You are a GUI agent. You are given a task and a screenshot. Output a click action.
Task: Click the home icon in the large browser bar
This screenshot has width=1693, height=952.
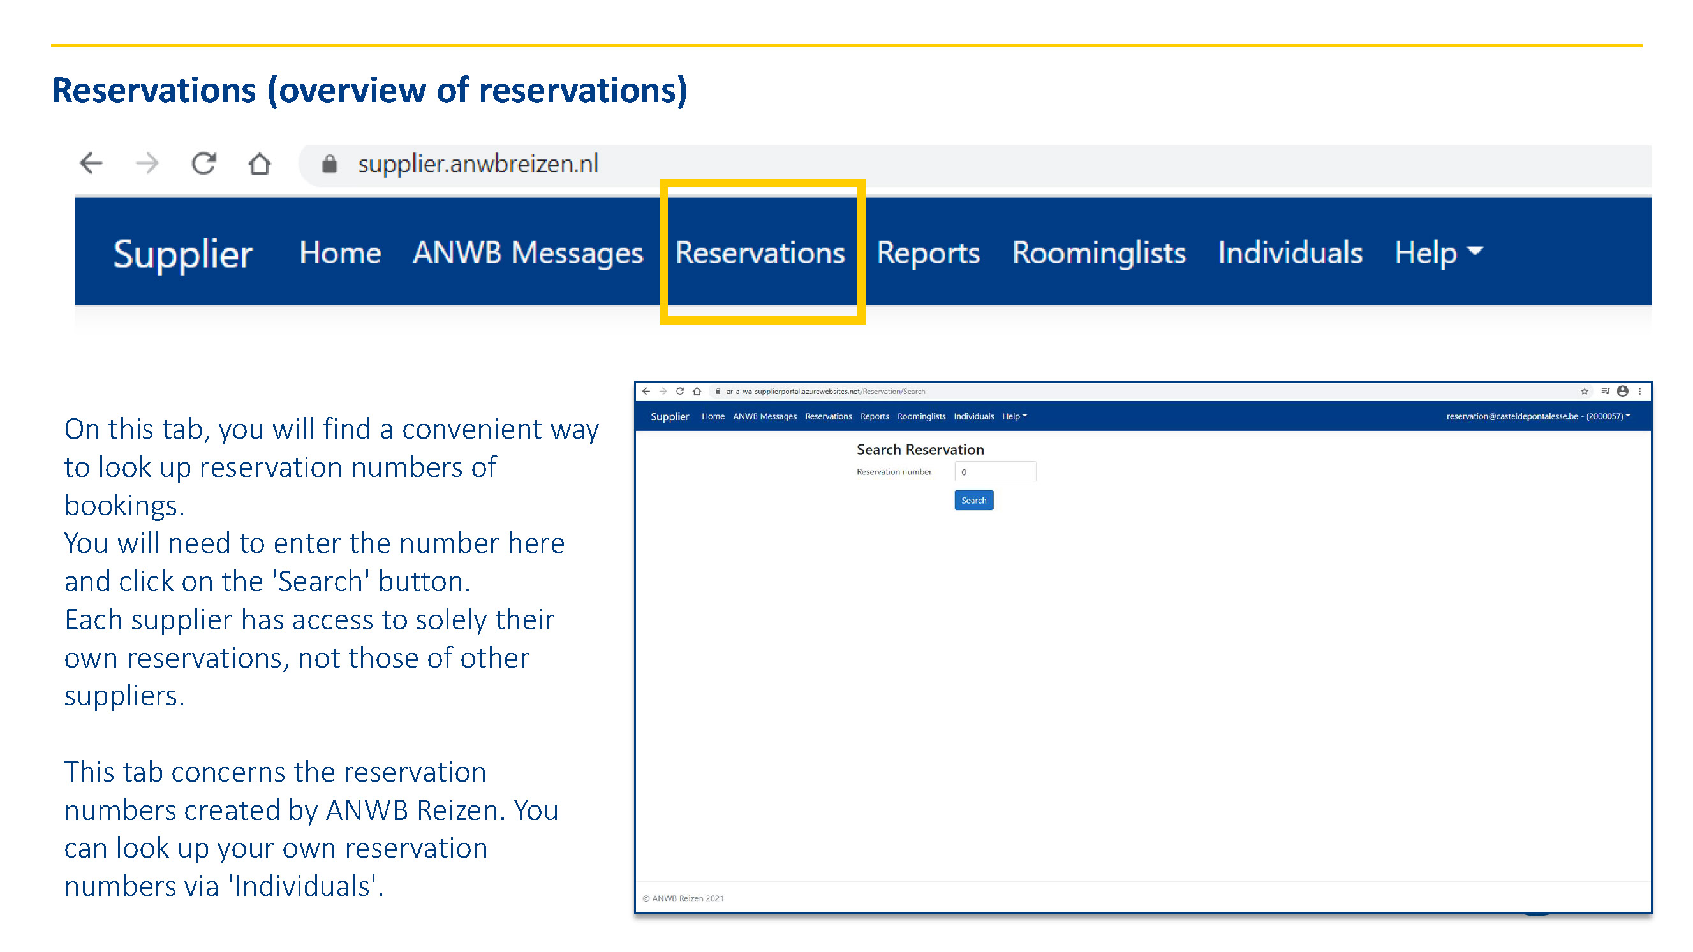[260, 163]
